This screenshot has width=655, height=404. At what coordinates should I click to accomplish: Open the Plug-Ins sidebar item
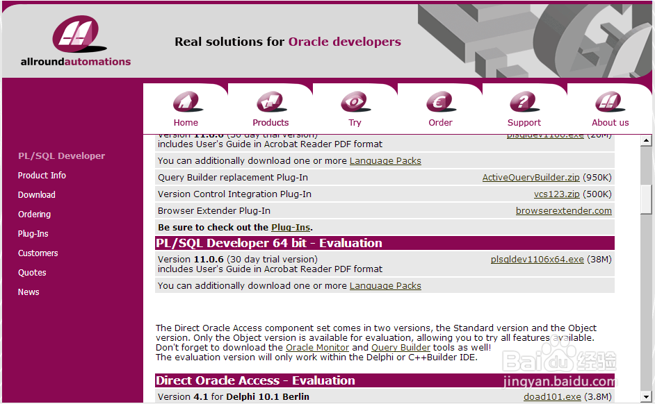(x=34, y=233)
